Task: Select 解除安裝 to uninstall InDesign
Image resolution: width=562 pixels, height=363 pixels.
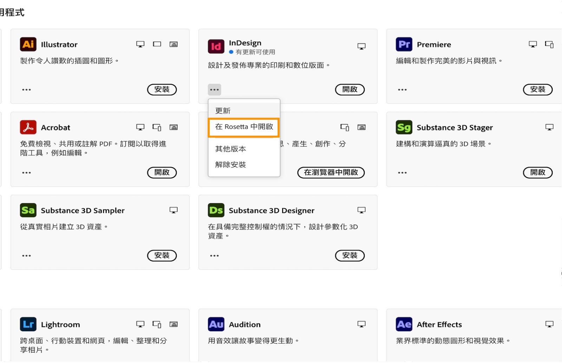Action: point(244,164)
